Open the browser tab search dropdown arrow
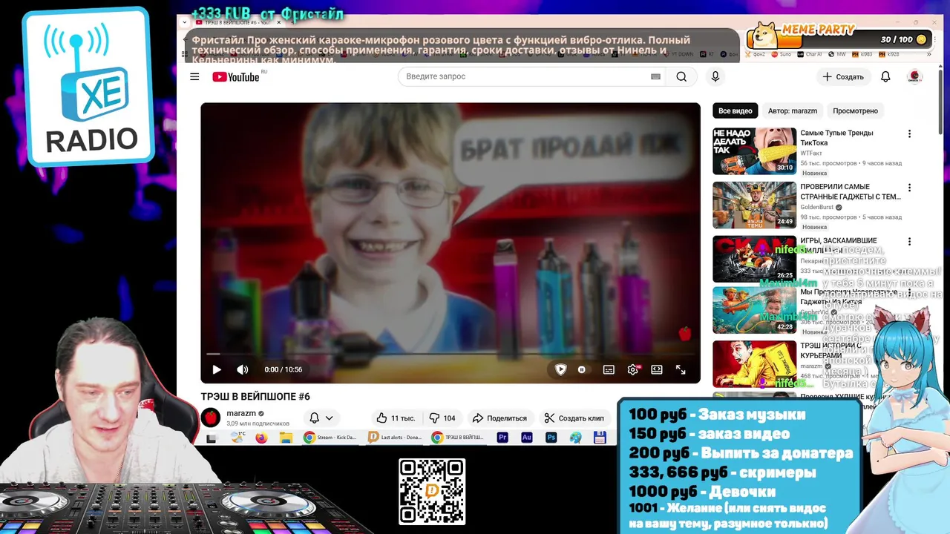Image resolution: width=950 pixels, height=534 pixels. tap(185, 22)
